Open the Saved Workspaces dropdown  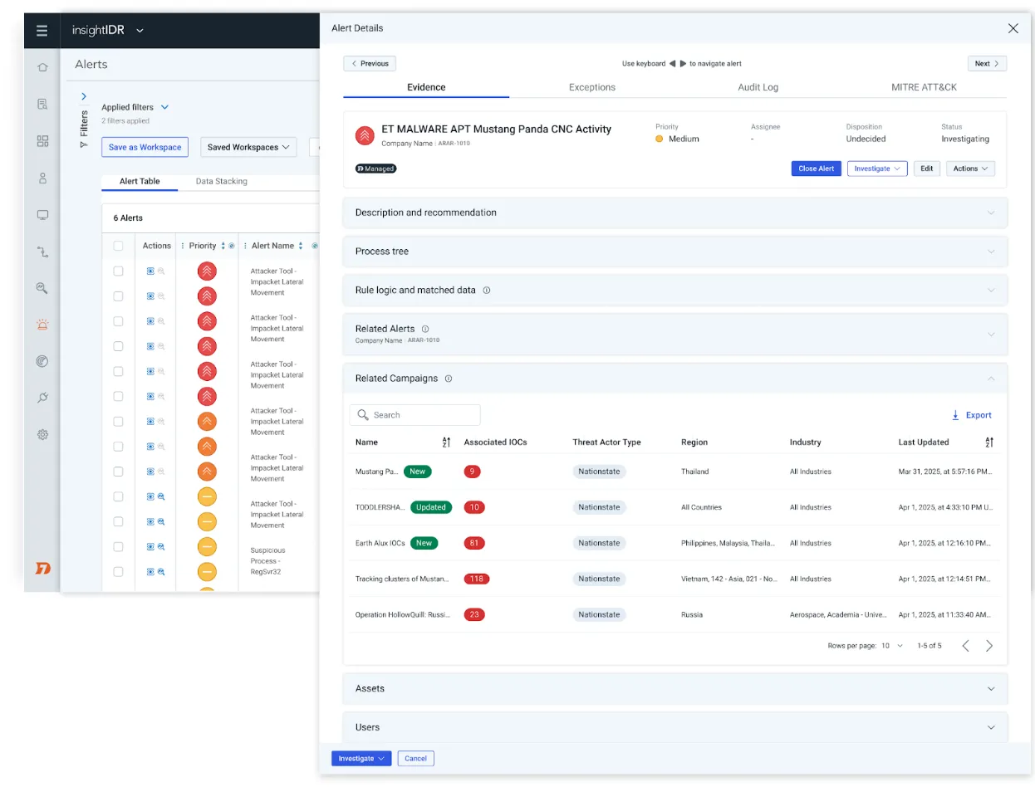249,147
